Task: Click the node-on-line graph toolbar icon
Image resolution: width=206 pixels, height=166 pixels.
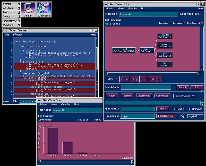Action: 143,79
